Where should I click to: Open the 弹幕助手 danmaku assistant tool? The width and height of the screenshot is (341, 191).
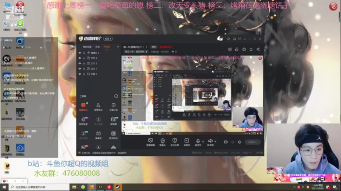click(83, 107)
